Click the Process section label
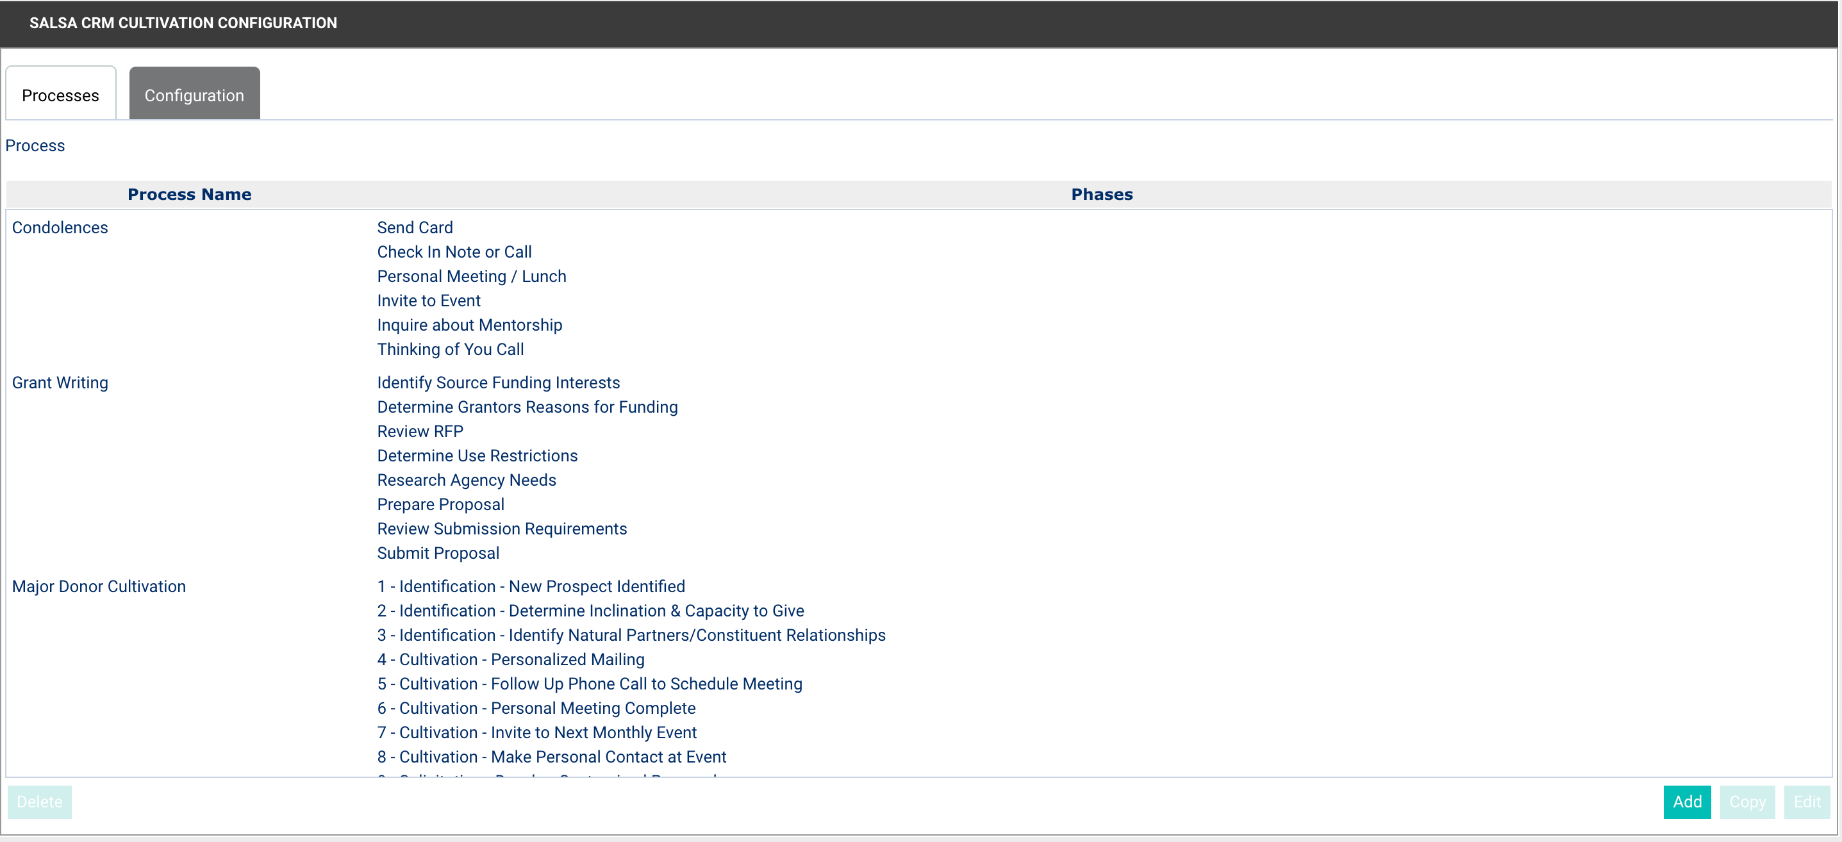Image resolution: width=1842 pixels, height=842 pixels. point(35,145)
